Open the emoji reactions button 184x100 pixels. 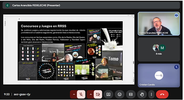click(x=120, y=94)
